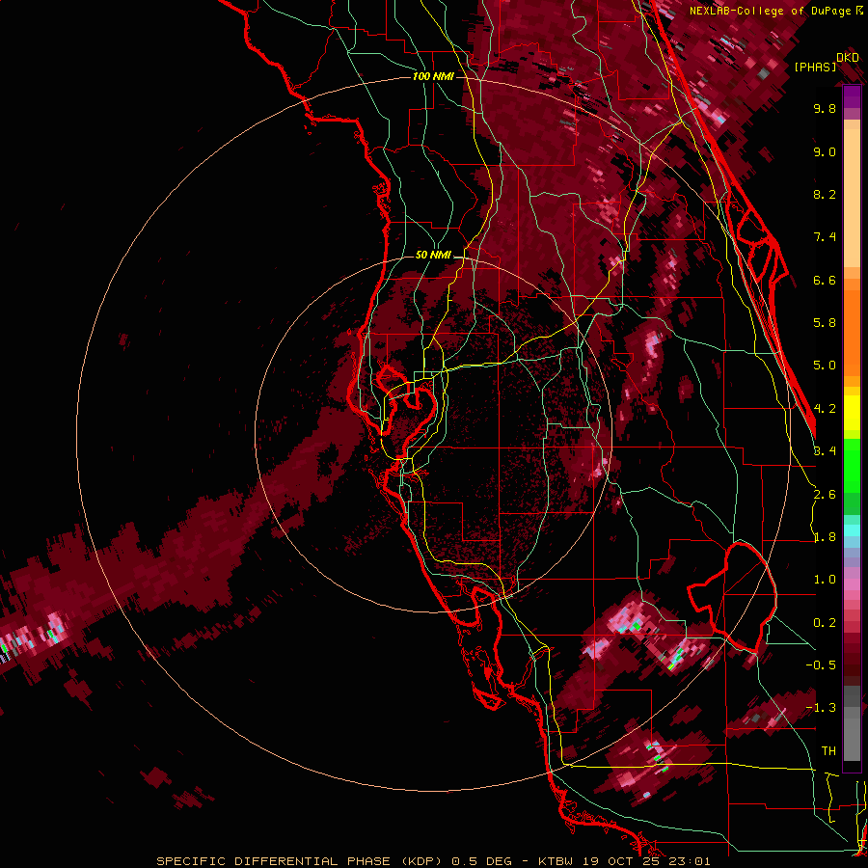Click the 5.0 scale value

[x=825, y=366]
